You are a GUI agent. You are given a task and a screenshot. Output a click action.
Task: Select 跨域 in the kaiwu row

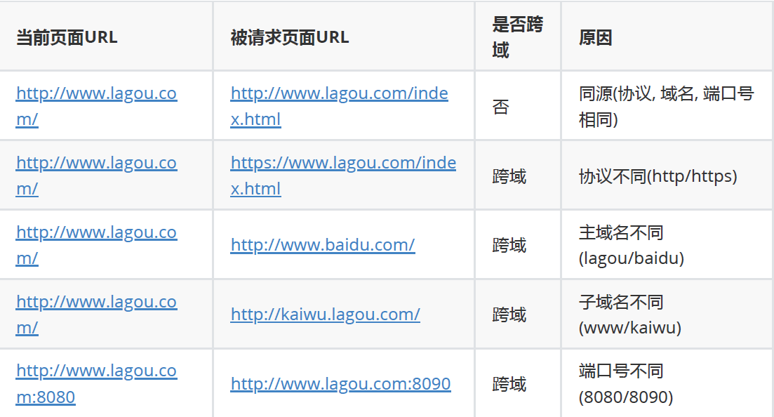click(x=509, y=315)
